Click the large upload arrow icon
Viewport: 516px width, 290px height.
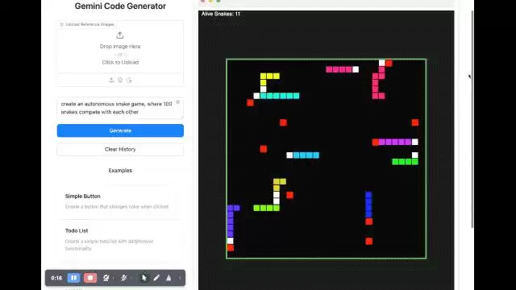[x=120, y=35]
